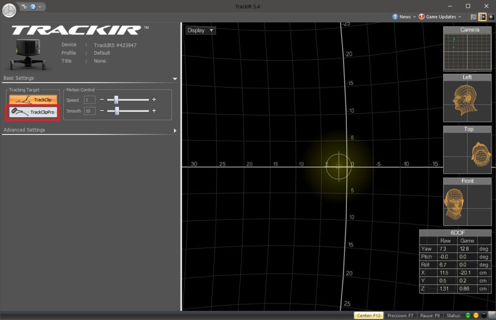
Task: Select the TrackClipPro tracking target
Action: 33,112
